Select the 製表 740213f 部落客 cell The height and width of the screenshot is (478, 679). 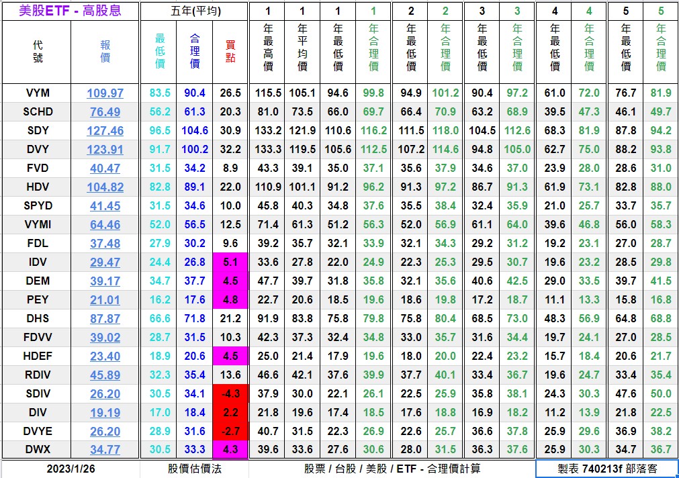[x=606, y=469]
